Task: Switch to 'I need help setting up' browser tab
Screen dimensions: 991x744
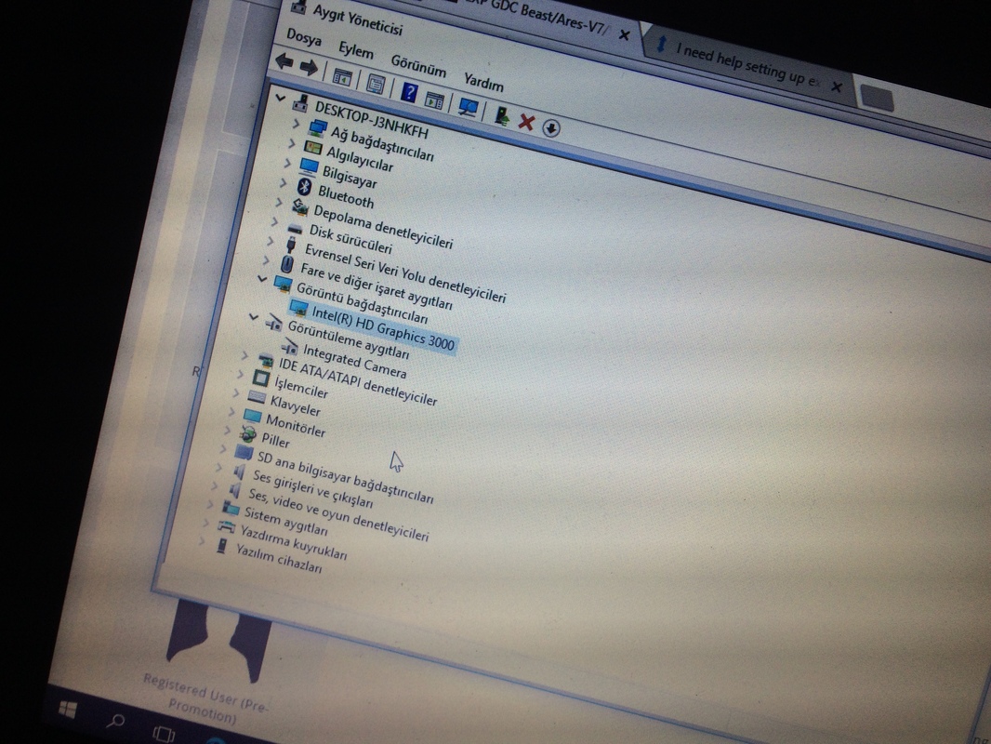Action: 747,66
